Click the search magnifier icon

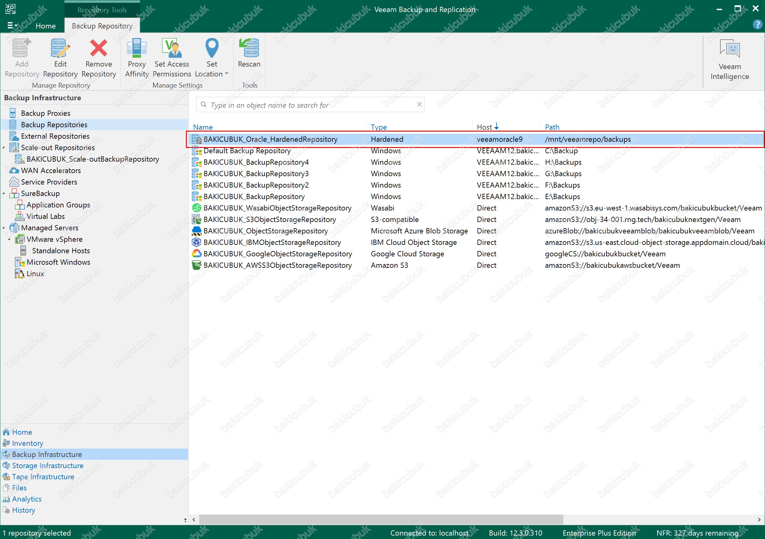(x=203, y=105)
